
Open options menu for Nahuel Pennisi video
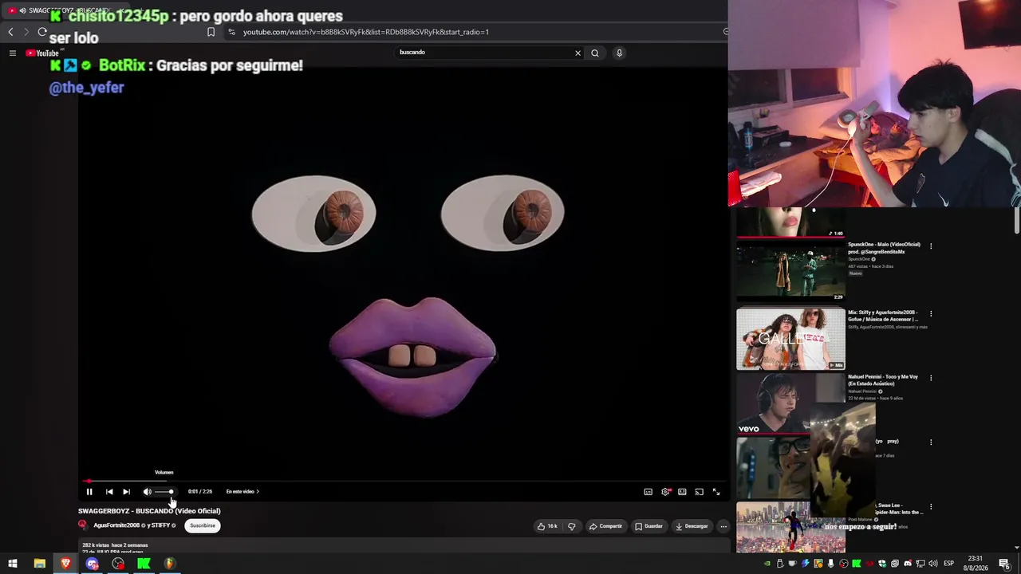[x=930, y=378]
